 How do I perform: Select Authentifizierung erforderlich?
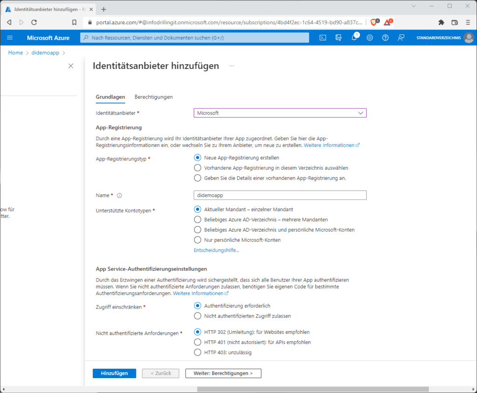point(198,306)
